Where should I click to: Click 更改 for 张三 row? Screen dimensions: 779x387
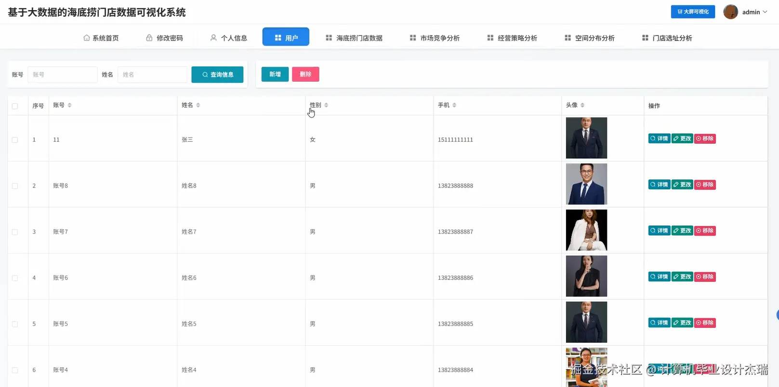682,138
